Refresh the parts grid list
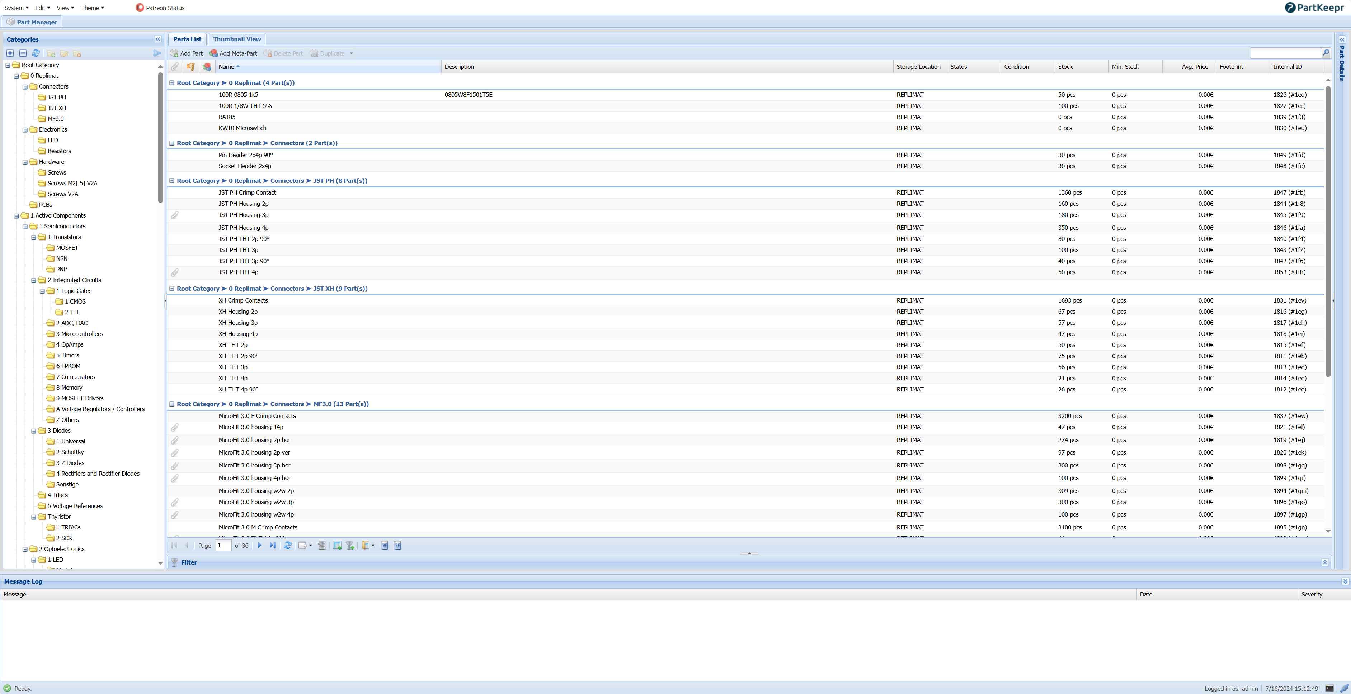1351x694 pixels. pos(288,546)
